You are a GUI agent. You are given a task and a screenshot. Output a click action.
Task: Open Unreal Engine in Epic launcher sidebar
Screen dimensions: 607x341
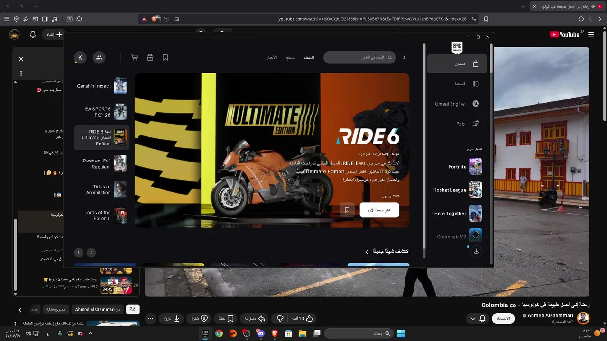[457, 104]
